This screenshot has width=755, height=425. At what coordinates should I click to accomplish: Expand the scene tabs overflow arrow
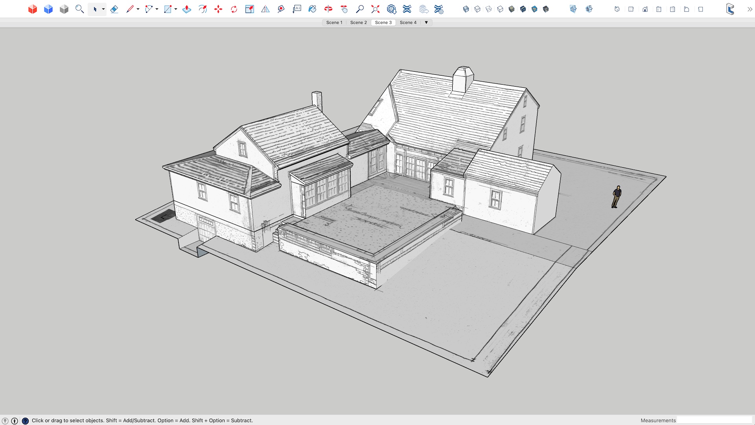coord(426,22)
